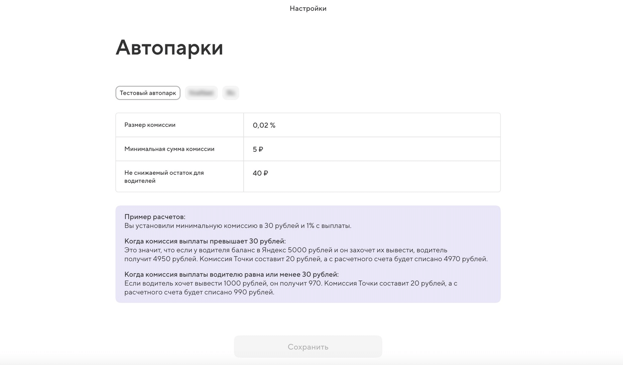Click the paragraph beginning Это значит, что если
The image size is (623, 365).
coord(286,250)
